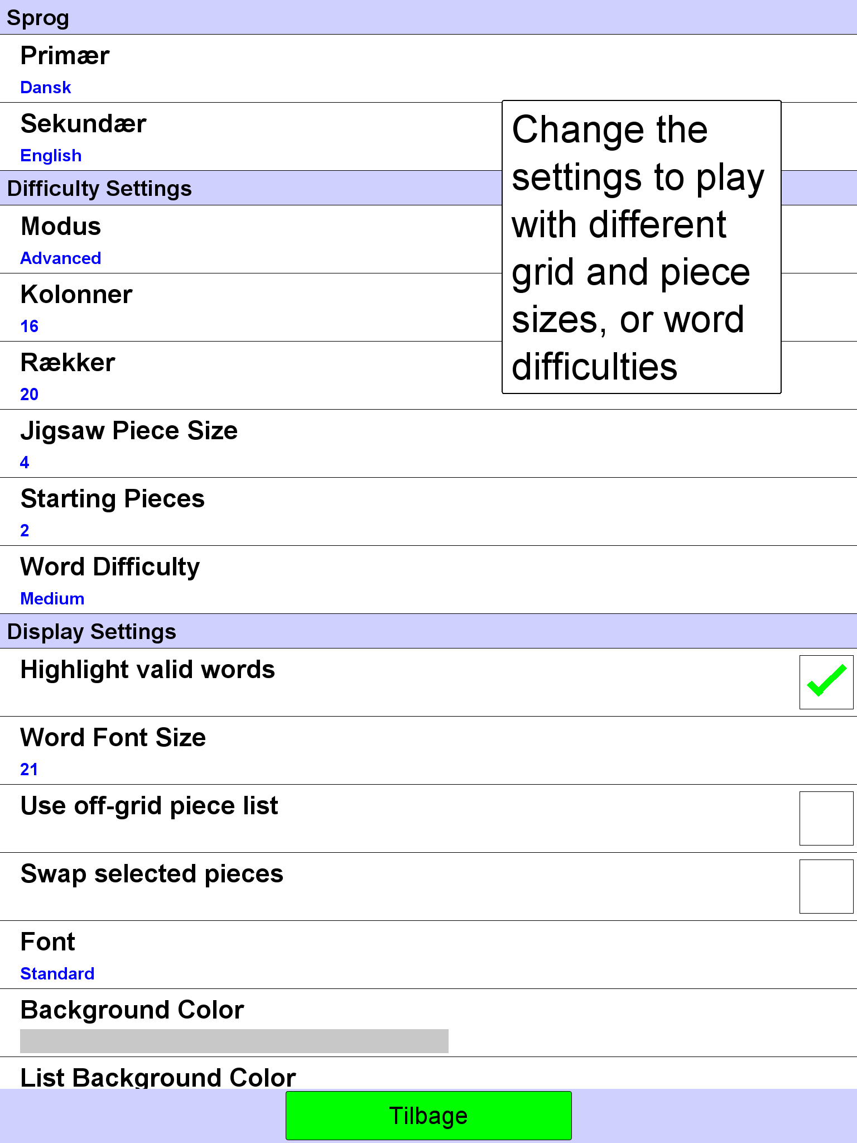Tap the green Tilbage button
Viewport: 857px width, 1143px height.
tap(428, 1116)
